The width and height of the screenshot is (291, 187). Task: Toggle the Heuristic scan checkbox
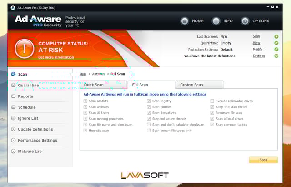coord(85,131)
